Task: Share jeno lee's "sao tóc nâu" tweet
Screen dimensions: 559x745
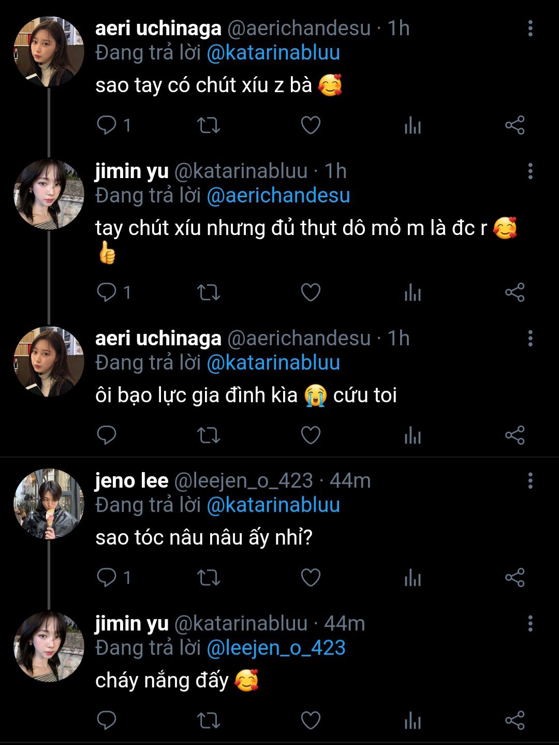Action: tap(514, 577)
